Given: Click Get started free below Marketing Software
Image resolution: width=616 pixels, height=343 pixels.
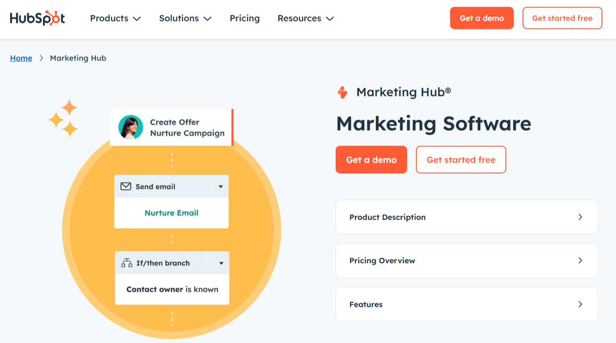Looking at the screenshot, I should coord(461,160).
